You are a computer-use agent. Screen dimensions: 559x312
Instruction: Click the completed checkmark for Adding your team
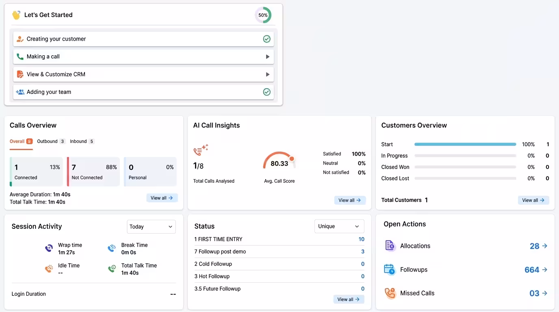pos(266,92)
